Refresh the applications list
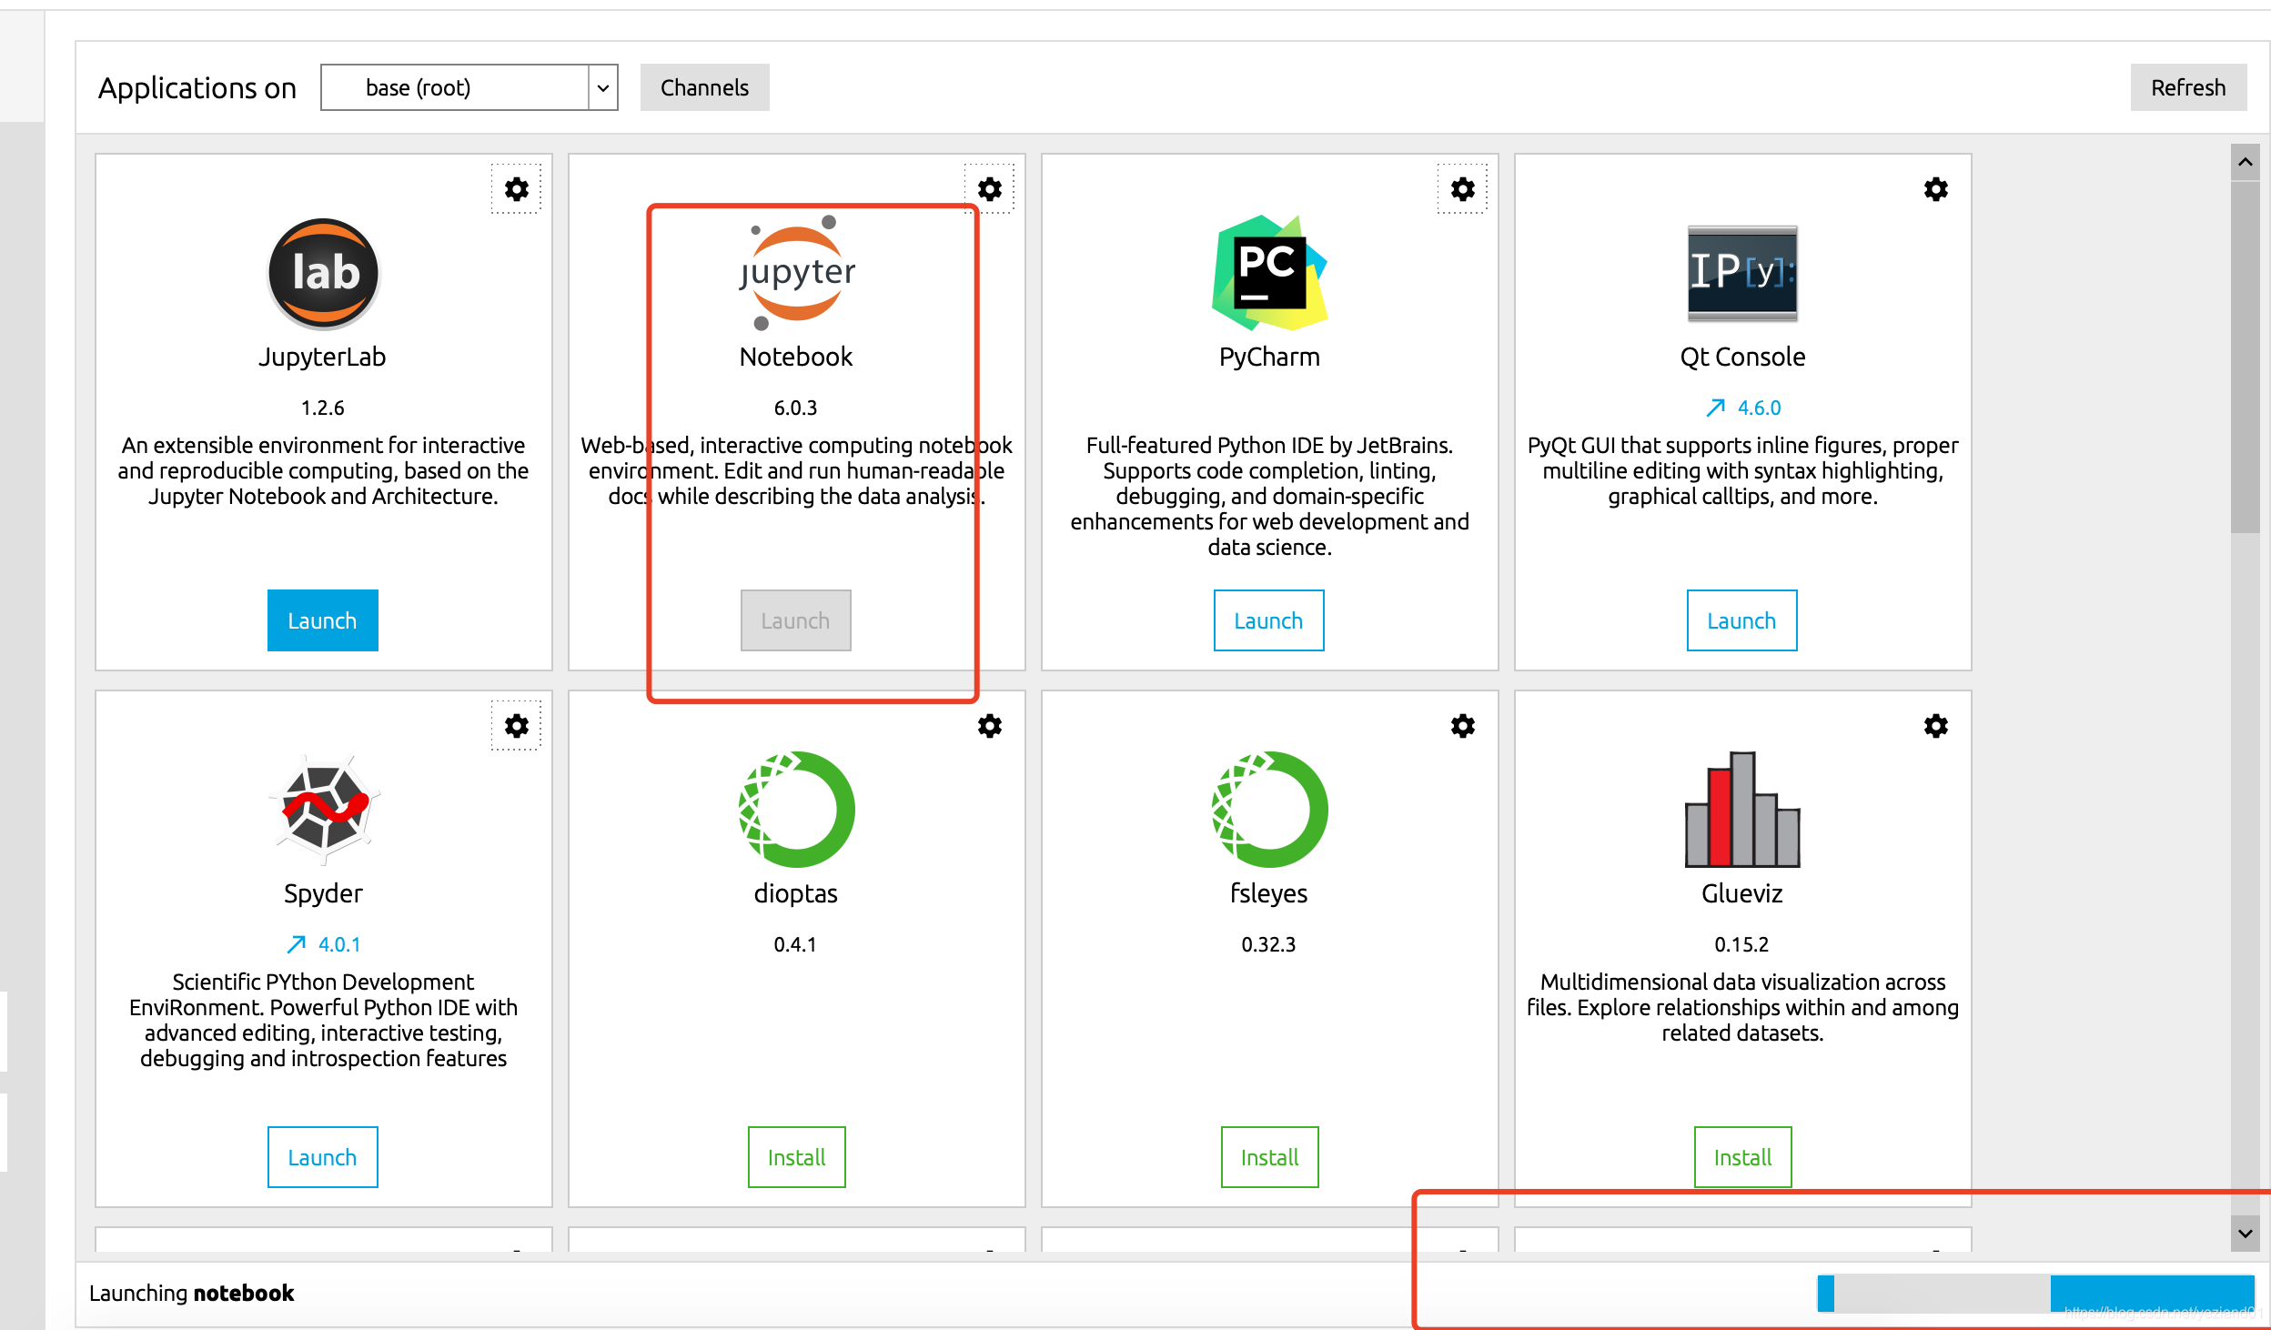Viewport: 2271px width, 1330px height. [2188, 87]
